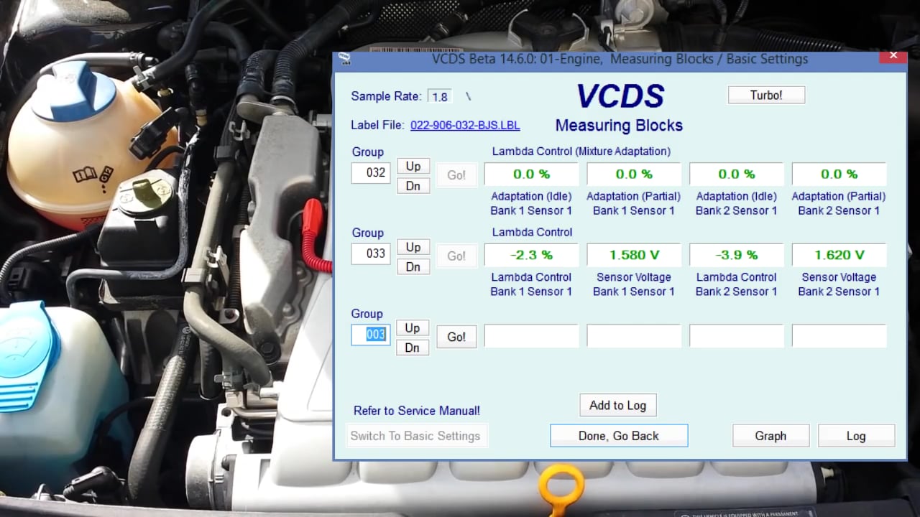Step Group 033 down with its Dn button

click(413, 266)
